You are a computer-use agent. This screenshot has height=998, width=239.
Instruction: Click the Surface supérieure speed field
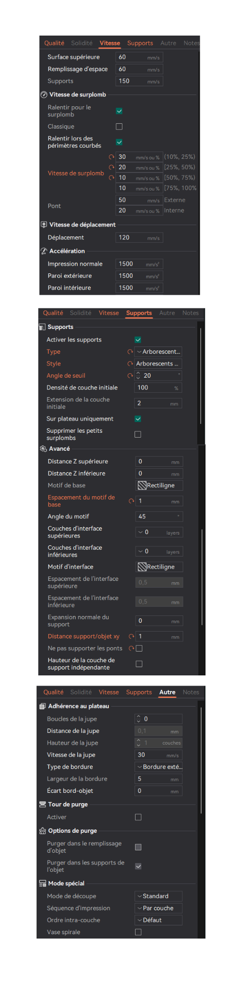139,57
